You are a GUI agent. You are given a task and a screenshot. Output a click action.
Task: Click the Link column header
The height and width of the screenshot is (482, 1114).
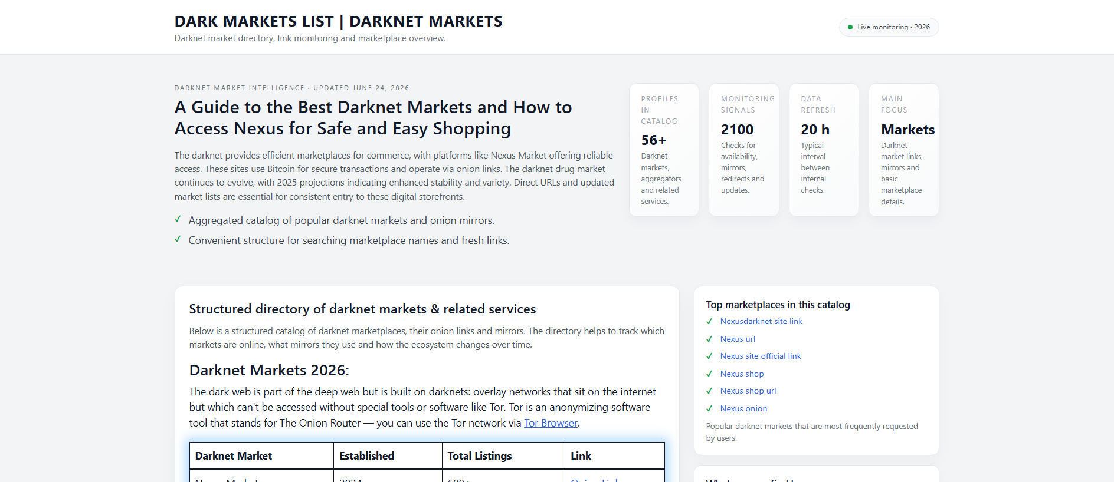[x=614, y=456]
